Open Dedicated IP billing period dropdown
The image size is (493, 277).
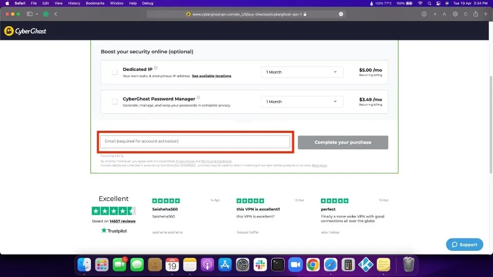[302, 72]
